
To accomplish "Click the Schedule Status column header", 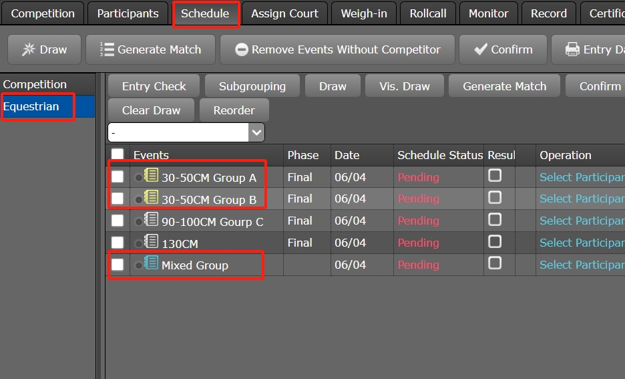I will (x=439, y=155).
